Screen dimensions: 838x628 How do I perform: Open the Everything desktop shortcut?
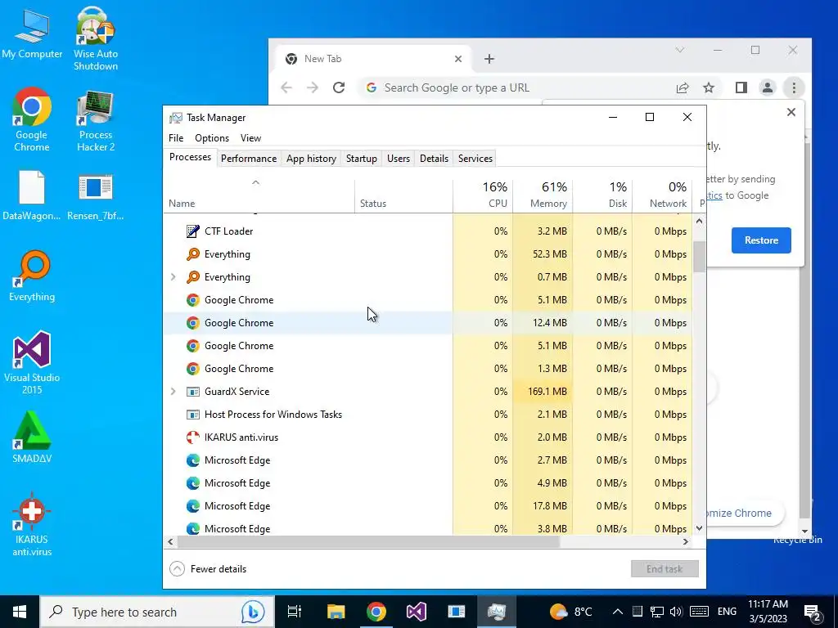[x=32, y=276]
